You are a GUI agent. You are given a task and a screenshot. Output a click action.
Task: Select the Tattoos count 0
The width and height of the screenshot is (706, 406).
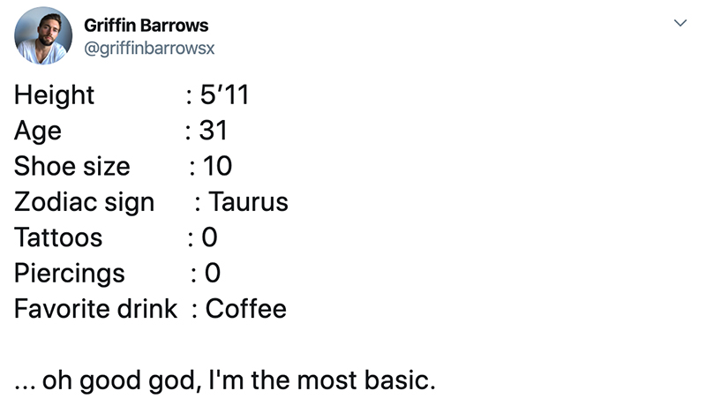point(209,237)
